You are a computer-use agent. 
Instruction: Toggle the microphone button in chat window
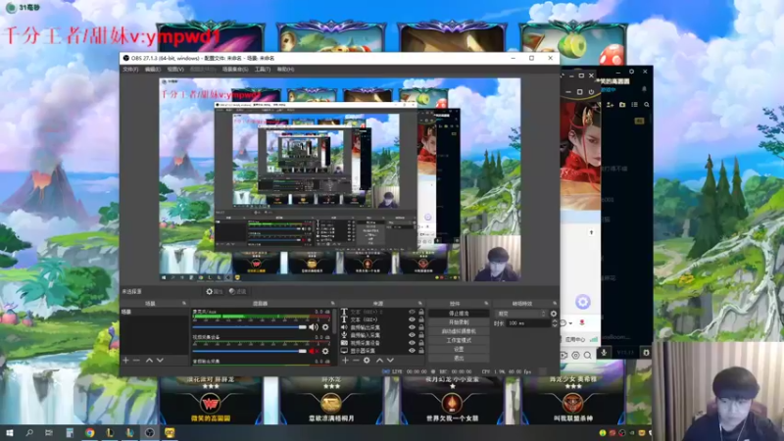point(604,353)
